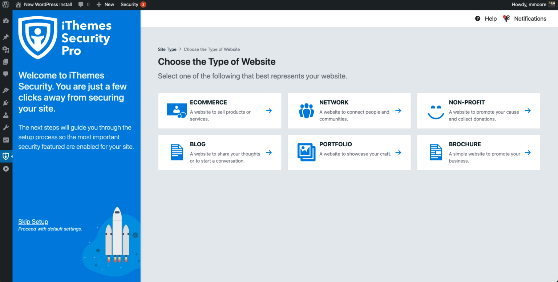Click the highlighted iThemes Security shield icon
Viewport: 558px width, 282px height.
click(x=5, y=156)
